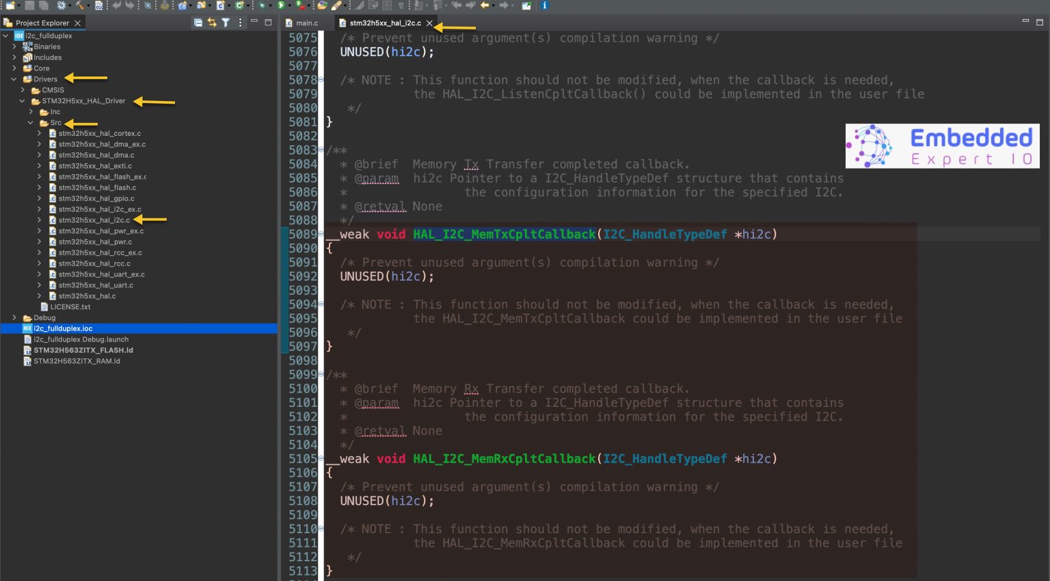The image size is (1050, 581).
Task: Toggle Link with Editor in Project Explorer
Action: [212, 23]
